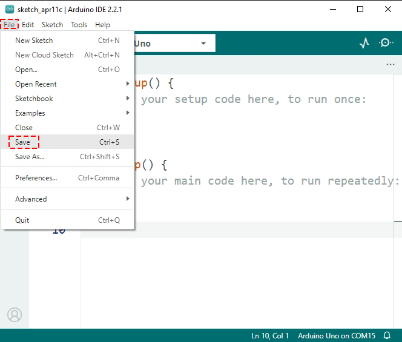Maximize the Arduino IDE window
402x342 pixels.
click(360, 9)
